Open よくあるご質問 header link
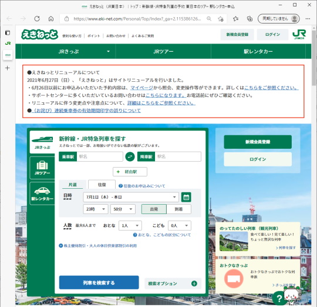 click(x=143, y=36)
